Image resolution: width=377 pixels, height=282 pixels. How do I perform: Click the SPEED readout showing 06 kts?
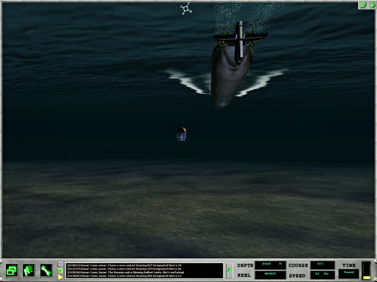click(322, 274)
